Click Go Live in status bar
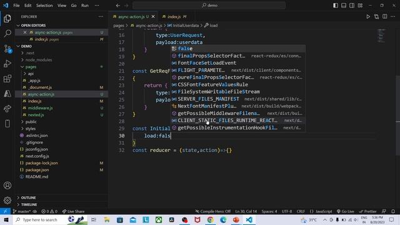The height and width of the screenshot is (225, 400). point(346,211)
